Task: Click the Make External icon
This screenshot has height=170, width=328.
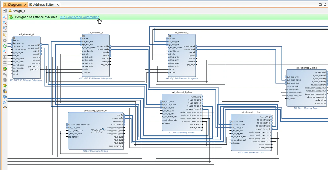Action: pos(4,74)
